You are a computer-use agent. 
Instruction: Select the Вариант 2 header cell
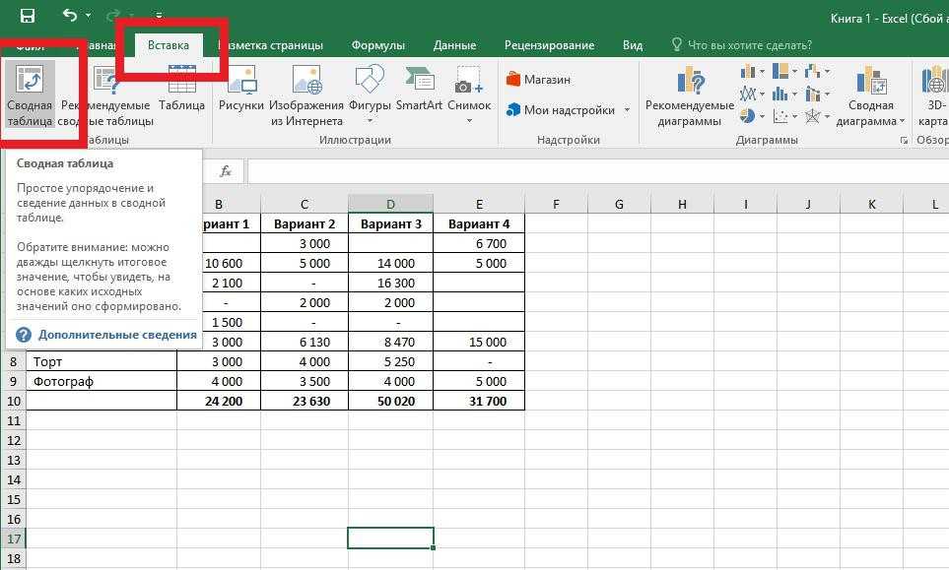pos(305,223)
